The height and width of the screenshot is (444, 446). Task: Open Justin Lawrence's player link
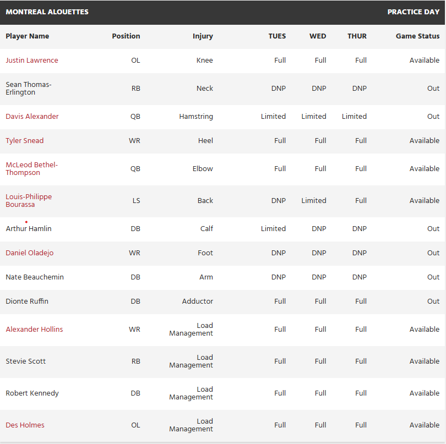click(32, 61)
